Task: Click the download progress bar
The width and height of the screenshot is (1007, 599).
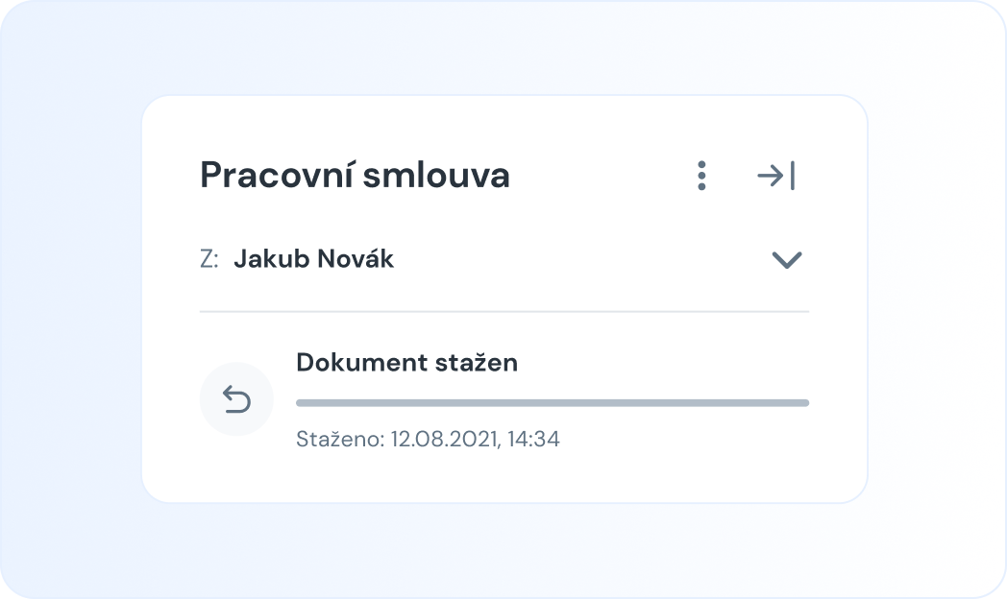Action: 552,403
